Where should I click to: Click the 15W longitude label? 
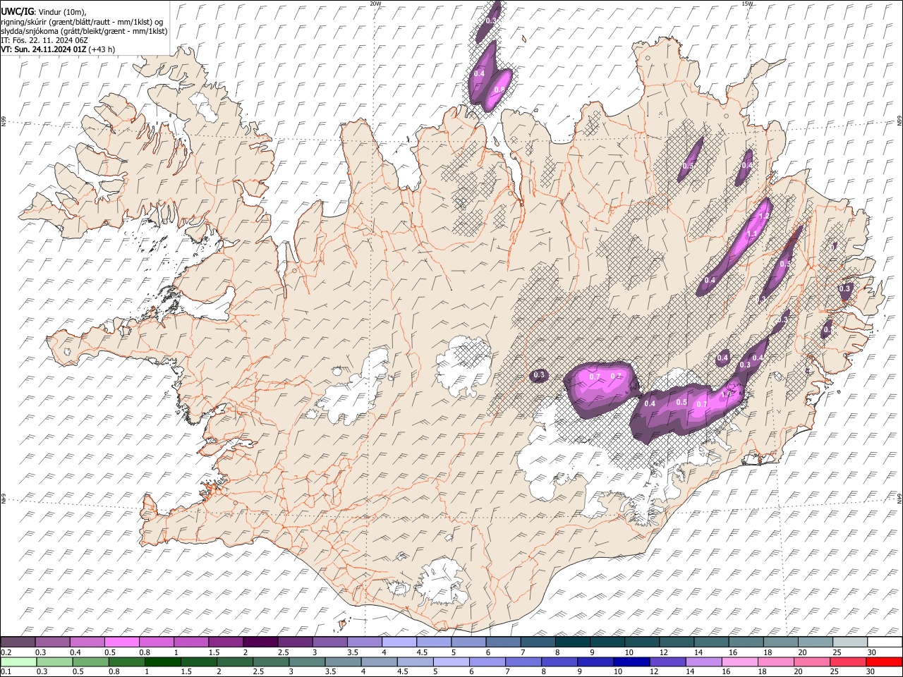point(748,4)
